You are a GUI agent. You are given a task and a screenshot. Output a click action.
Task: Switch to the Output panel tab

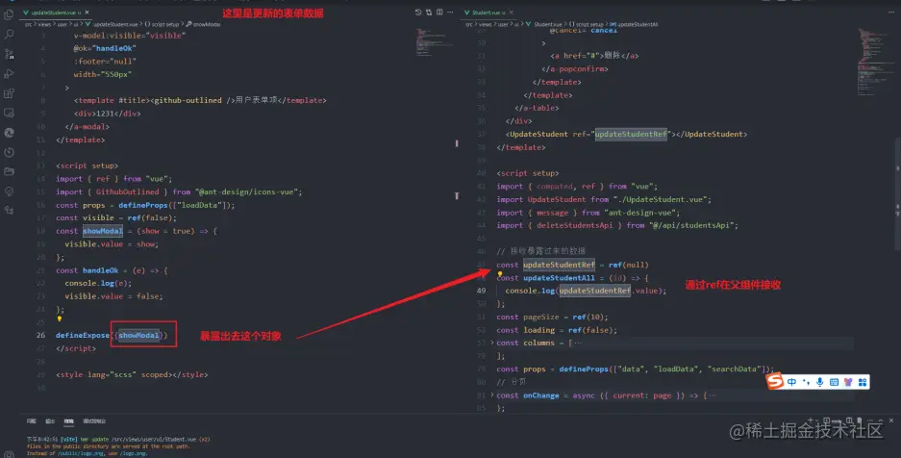point(50,421)
